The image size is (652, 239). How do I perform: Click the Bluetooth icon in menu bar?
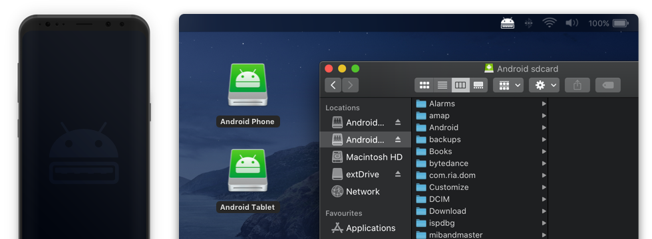pyautogui.click(x=528, y=23)
